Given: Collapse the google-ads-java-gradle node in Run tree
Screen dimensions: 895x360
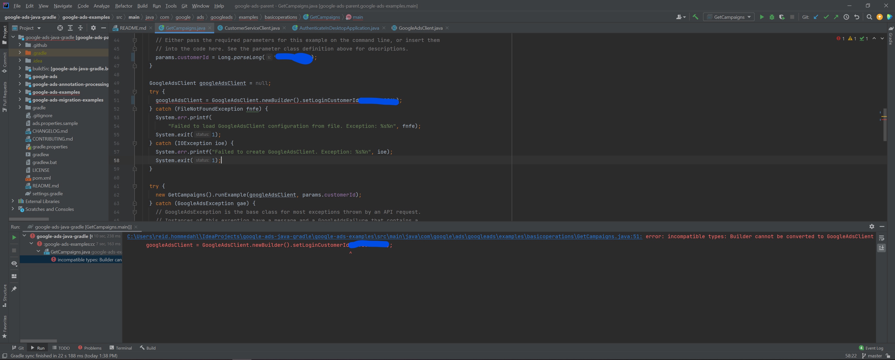Looking at the screenshot, I should pos(24,235).
